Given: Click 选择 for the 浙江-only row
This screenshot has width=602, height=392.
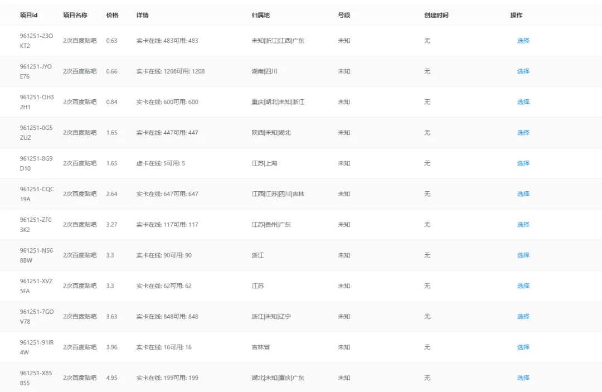Looking at the screenshot, I should [x=523, y=255].
